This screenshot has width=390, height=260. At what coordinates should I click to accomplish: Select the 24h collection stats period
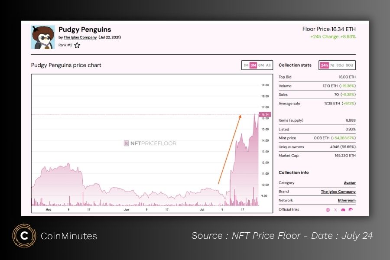(x=324, y=65)
